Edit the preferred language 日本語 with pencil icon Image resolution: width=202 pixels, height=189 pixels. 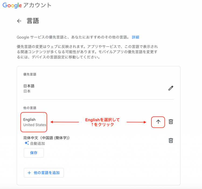[171, 88]
